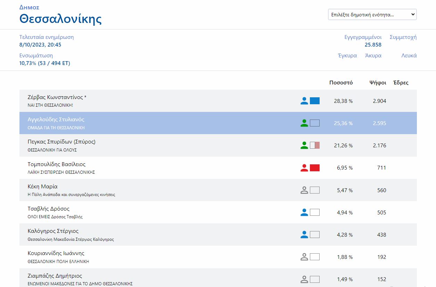Click the red color swatch for Τομπουλίδης
Image resolution: width=436 pixels, height=287 pixels.
point(315,168)
